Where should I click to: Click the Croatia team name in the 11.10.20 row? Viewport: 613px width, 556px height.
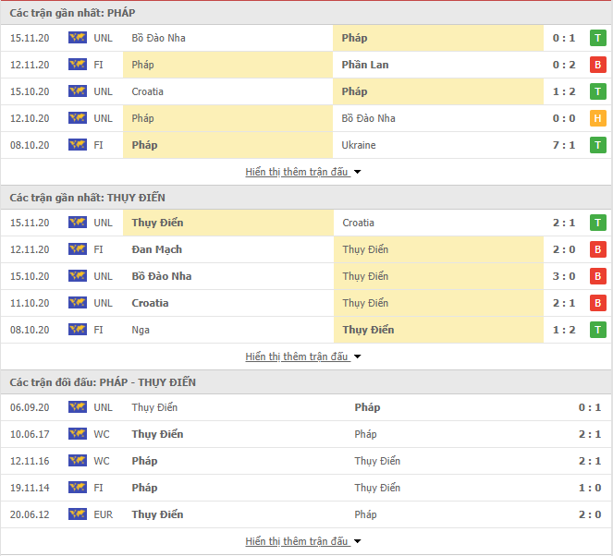[x=150, y=303]
